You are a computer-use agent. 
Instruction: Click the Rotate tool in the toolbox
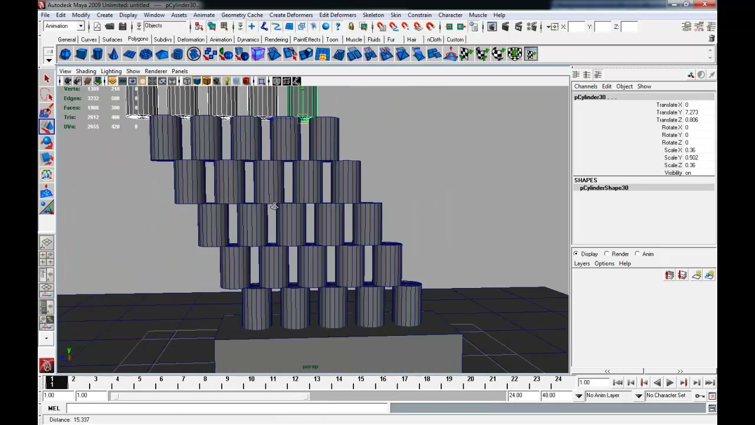click(x=47, y=143)
